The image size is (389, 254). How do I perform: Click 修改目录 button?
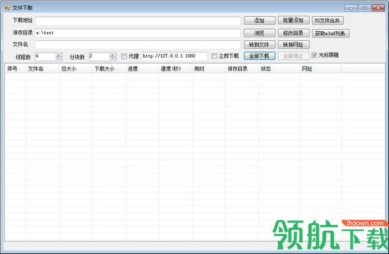click(x=294, y=33)
